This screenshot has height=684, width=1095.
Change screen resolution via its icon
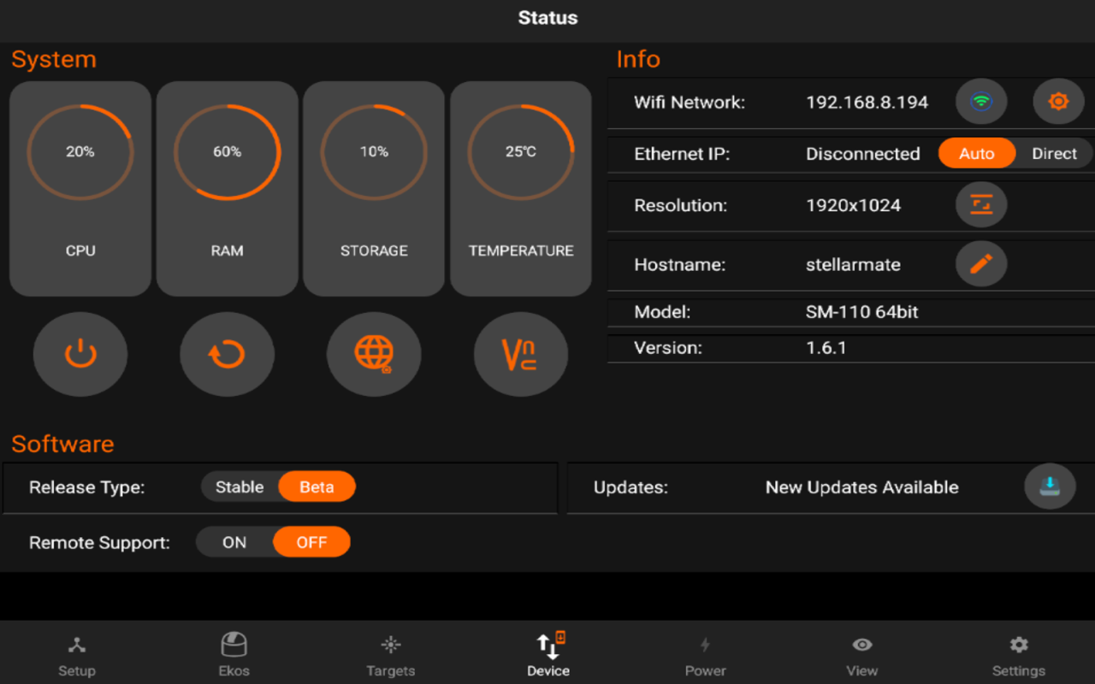coord(981,205)
